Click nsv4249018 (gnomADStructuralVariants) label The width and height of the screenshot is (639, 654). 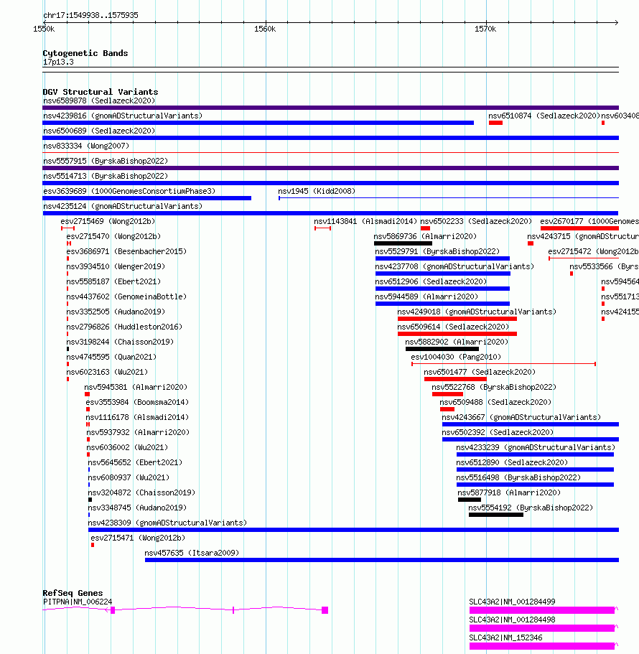477,311
